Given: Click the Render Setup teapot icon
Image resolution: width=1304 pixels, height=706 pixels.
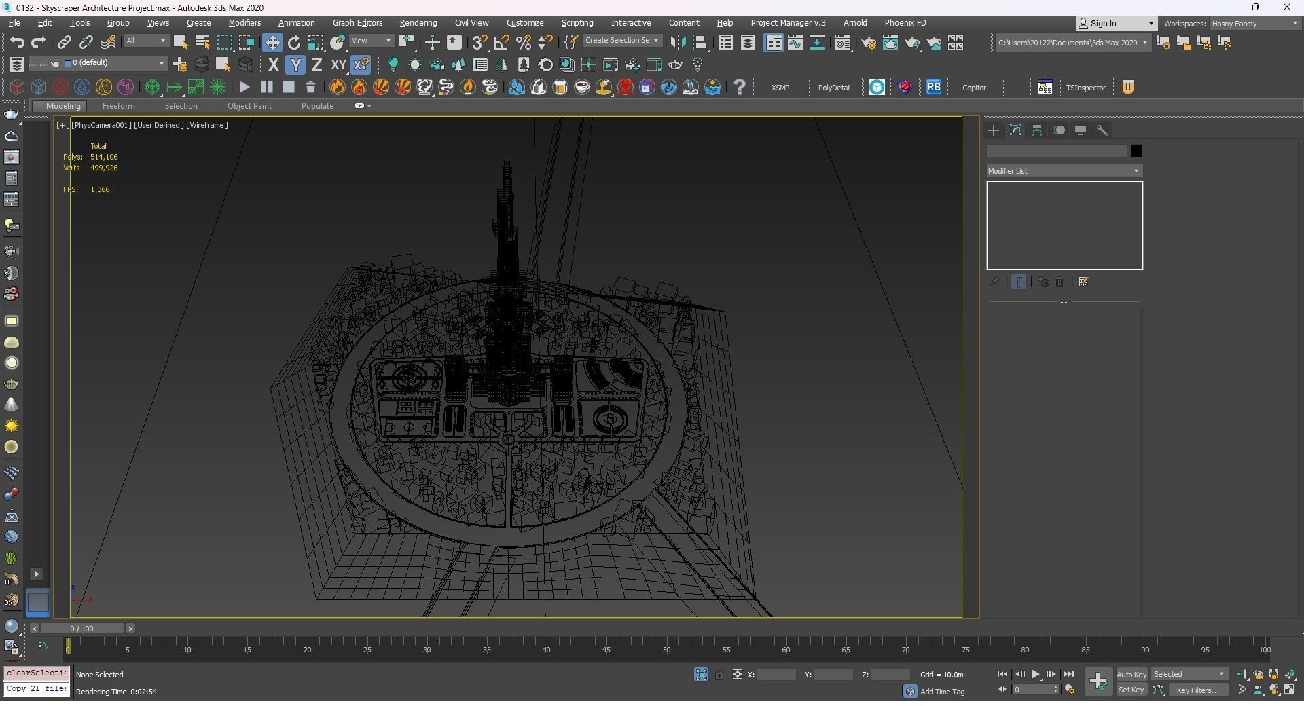Looking at the screenshot, I should pos(868,43).
